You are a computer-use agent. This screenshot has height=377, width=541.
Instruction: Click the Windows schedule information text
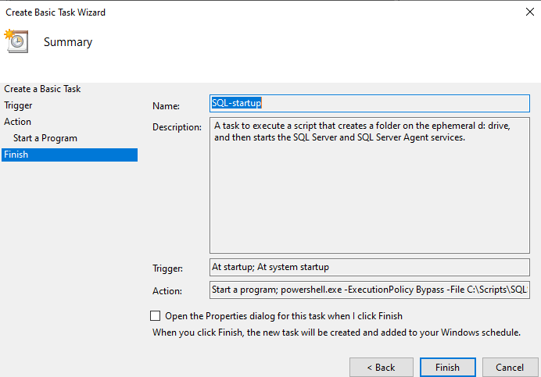(336, 333)
